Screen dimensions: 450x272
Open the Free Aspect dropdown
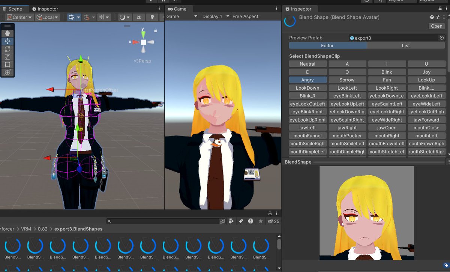[246, 17]
